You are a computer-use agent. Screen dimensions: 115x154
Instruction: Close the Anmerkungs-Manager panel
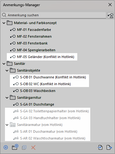tap(110, 5)
